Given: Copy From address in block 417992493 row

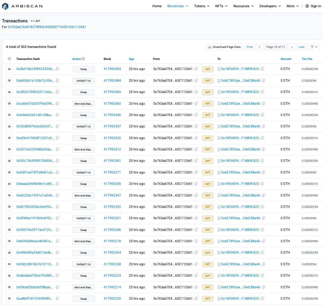Looking at the screenshot, I should coord(196,69).
